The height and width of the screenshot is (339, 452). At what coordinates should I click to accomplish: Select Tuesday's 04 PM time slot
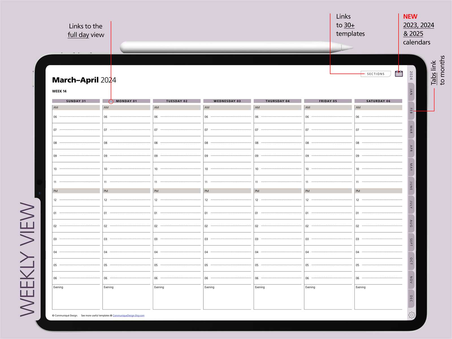177,252
